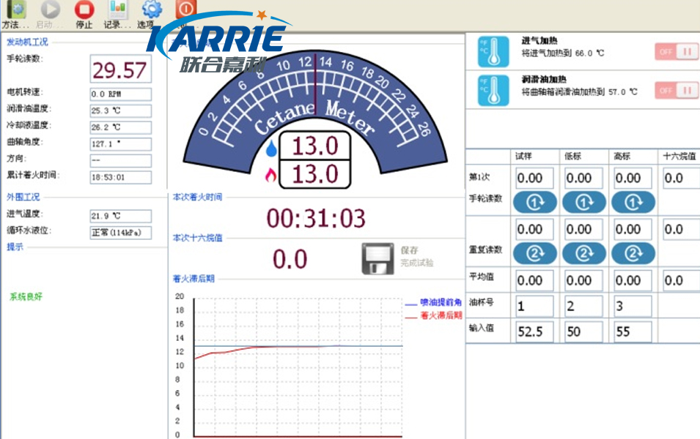
Task: Click the 润滑油加热 thermometer icon
Action: point(493,91)
